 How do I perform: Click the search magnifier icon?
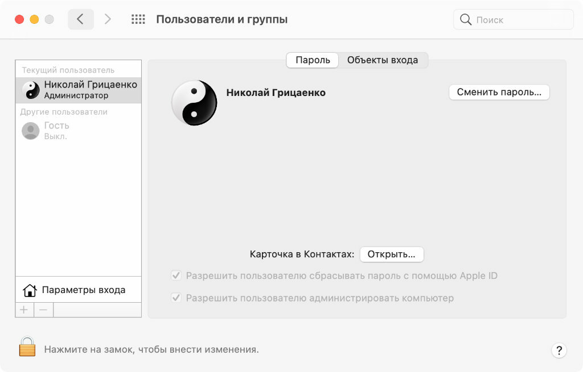coord(466,19)
